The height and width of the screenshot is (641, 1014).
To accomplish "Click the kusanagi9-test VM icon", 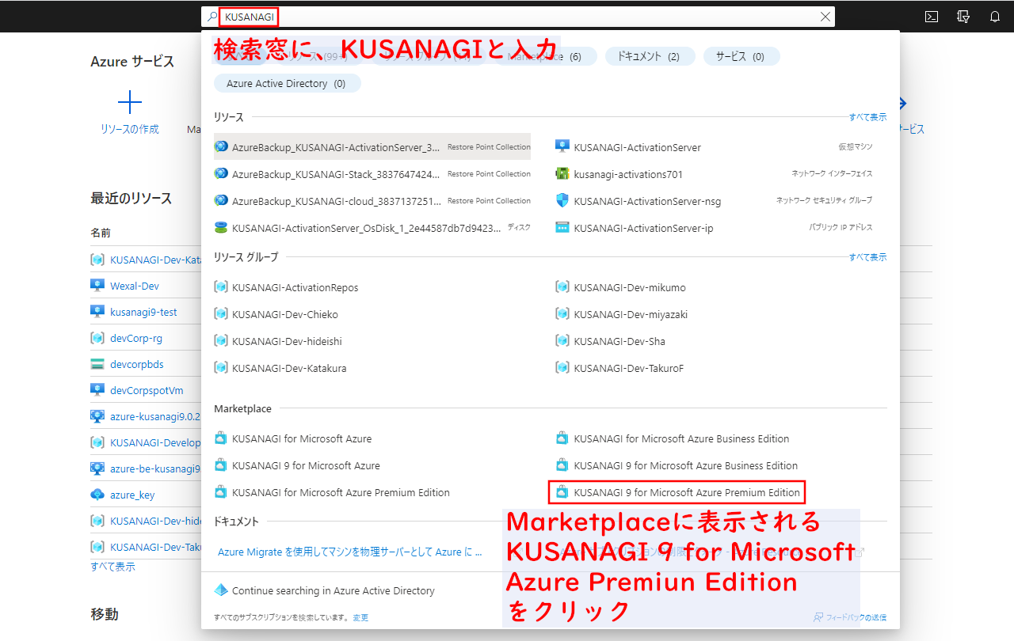I will pos(97,312).
